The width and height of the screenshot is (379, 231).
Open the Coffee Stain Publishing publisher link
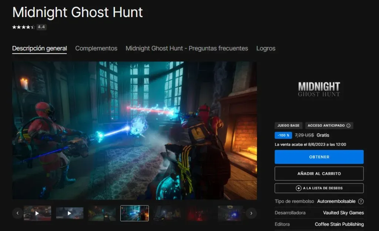point(339,224)
